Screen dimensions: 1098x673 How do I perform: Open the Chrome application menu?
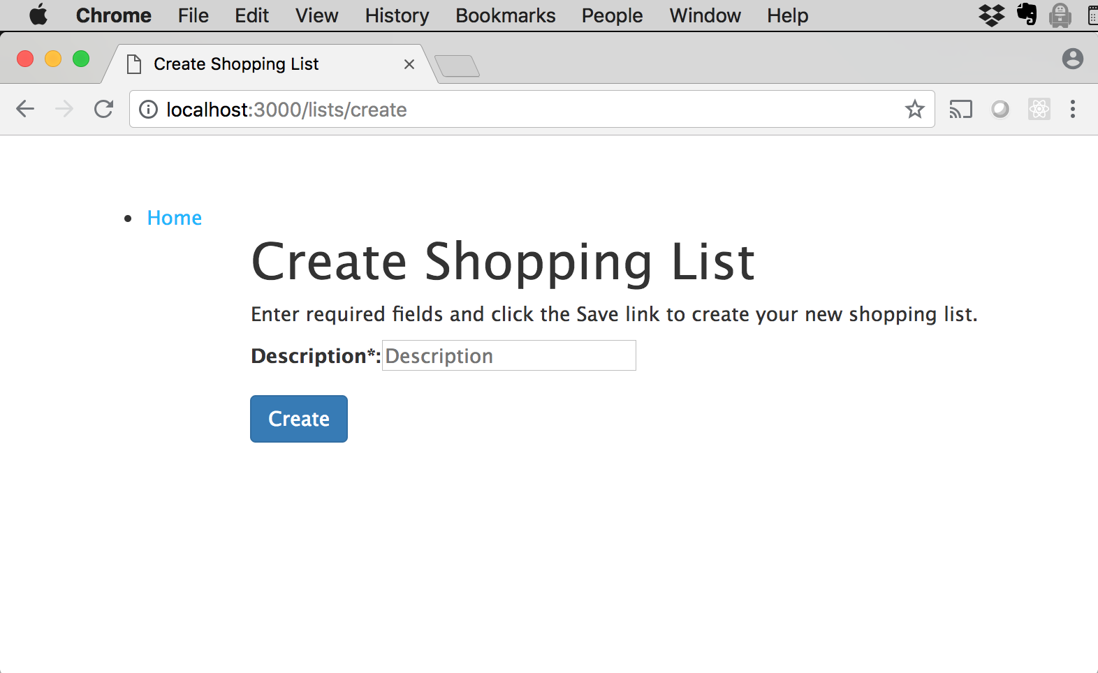click(x=113, y=15)
